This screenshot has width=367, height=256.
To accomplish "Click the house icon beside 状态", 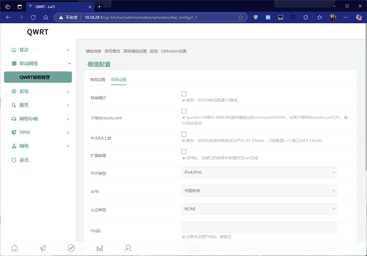I will point(14,50).
